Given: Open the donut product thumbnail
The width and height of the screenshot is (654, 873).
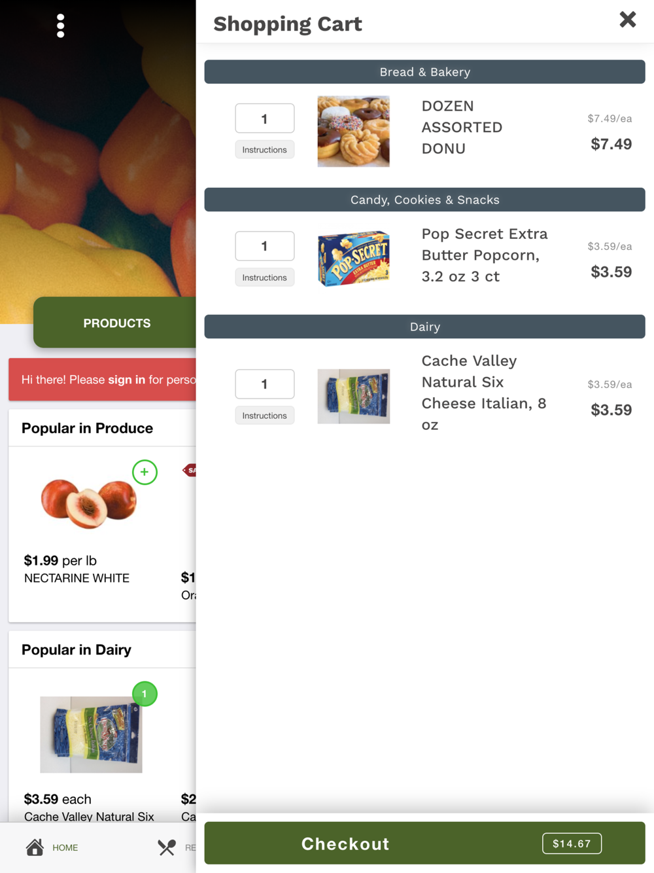Looking at the screenshot, I should pos(353,132).
